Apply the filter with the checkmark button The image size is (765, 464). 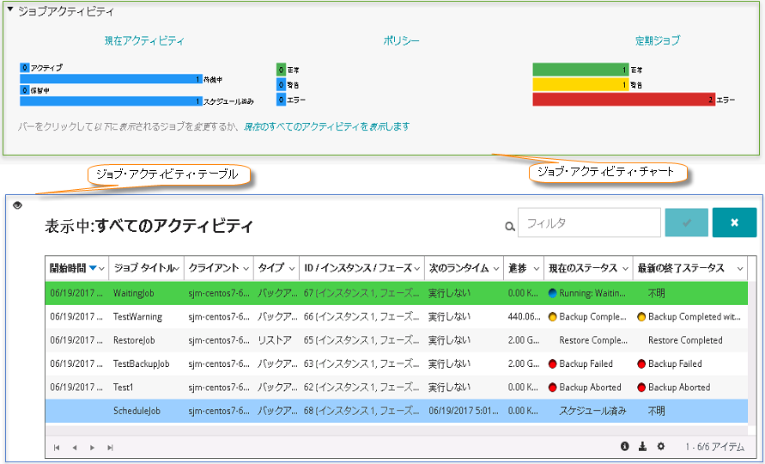point(687,223)
